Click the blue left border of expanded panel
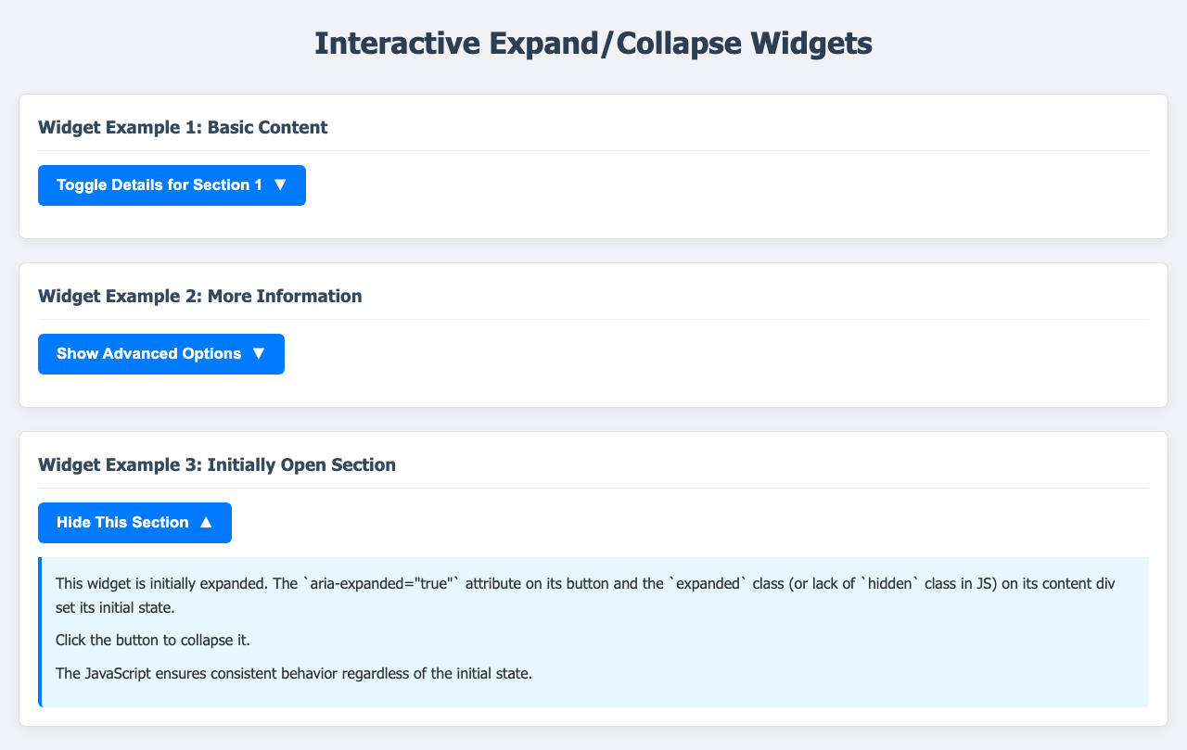Screen dimensions: 1187x750 (40, 631)
